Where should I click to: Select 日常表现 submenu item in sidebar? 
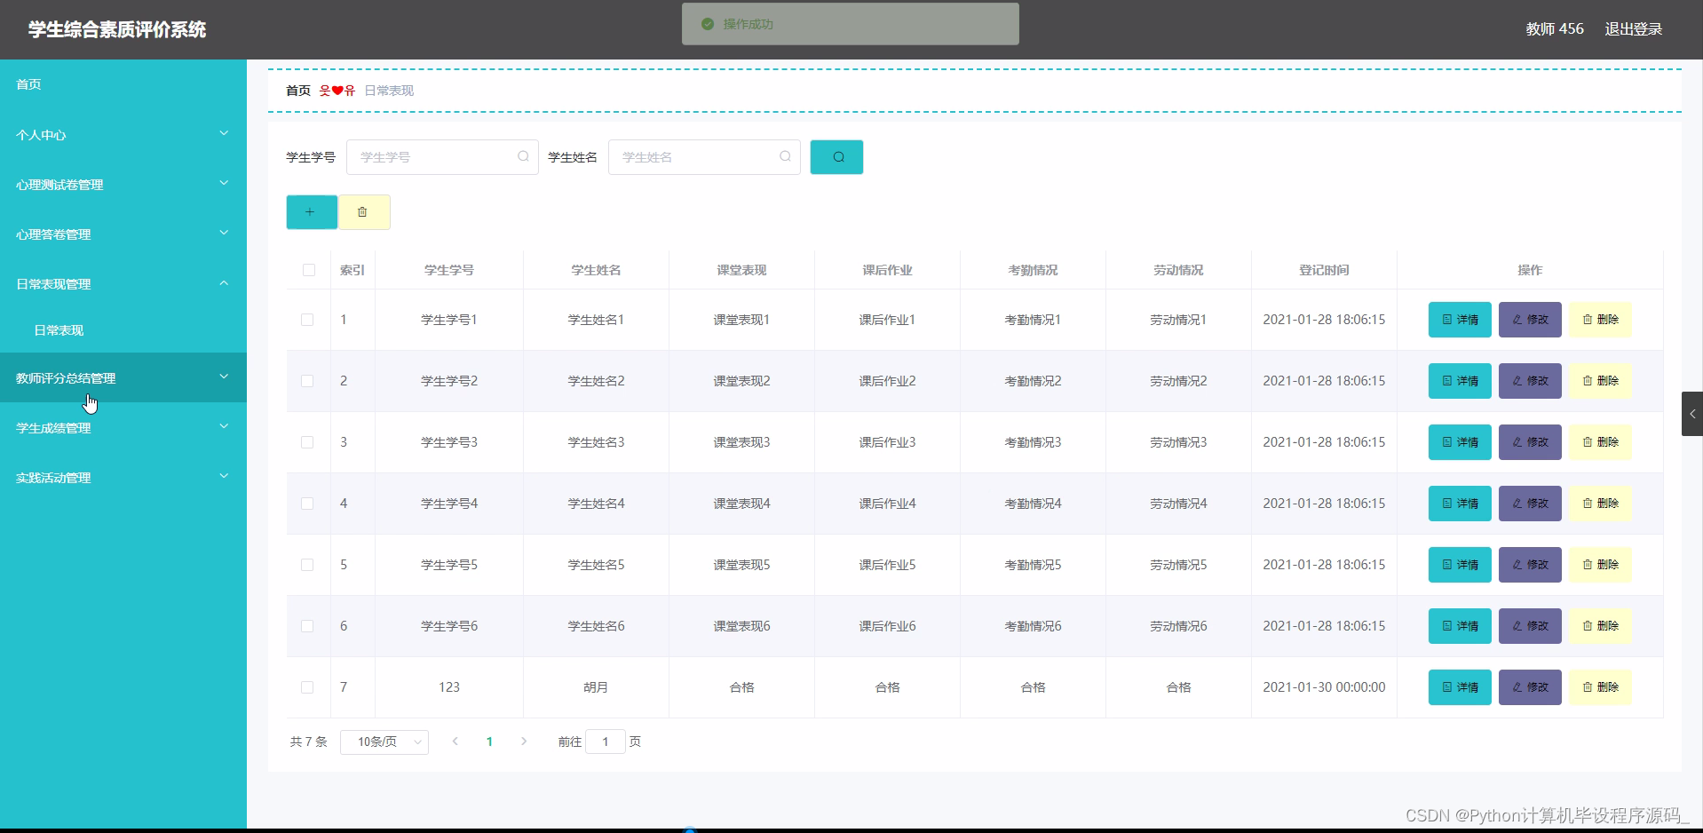(123, 330)
